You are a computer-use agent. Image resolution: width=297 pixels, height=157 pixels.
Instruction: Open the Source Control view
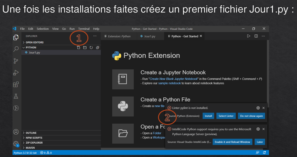point(16,61)
